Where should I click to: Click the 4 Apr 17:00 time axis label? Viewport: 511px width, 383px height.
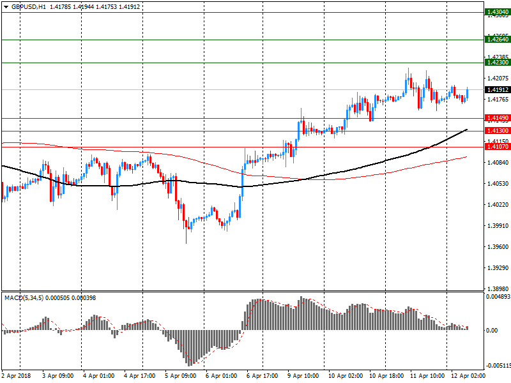pos(139,376)
